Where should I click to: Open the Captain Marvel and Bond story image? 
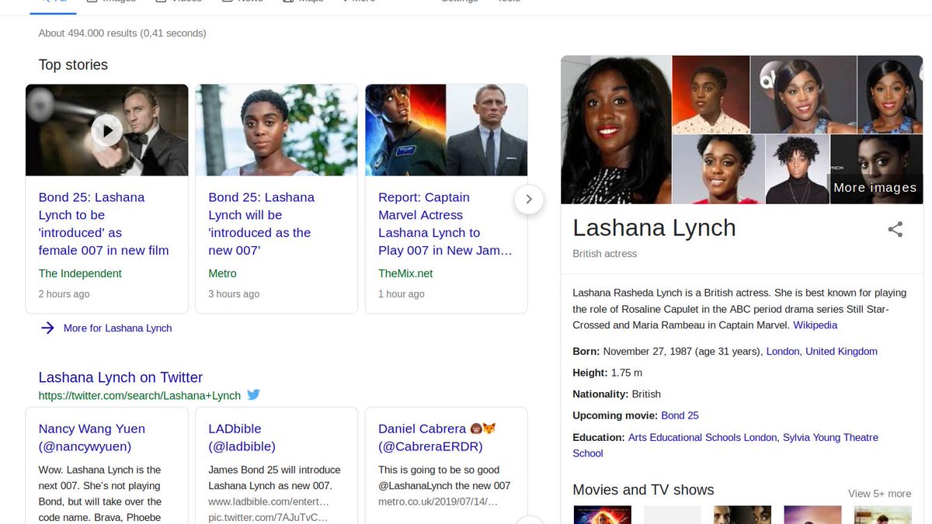446,130
